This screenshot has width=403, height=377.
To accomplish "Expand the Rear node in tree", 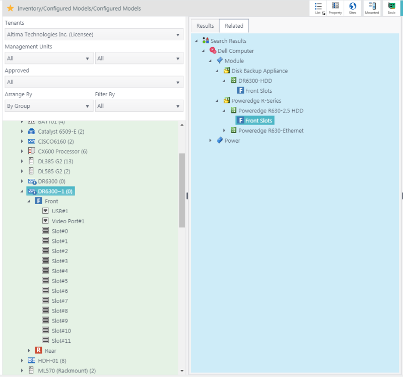I will (29, 350).
